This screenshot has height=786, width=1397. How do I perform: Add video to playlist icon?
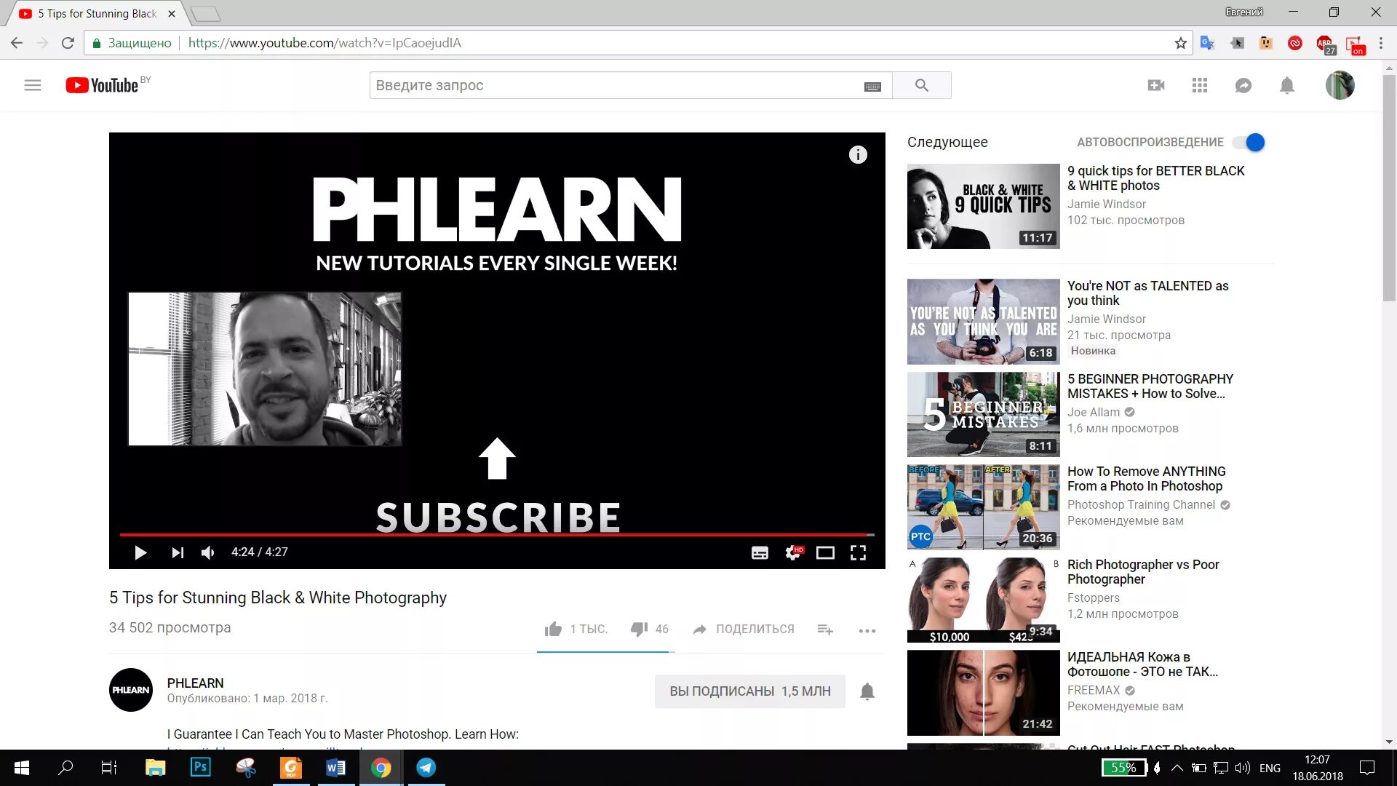(x=825, y=630)
